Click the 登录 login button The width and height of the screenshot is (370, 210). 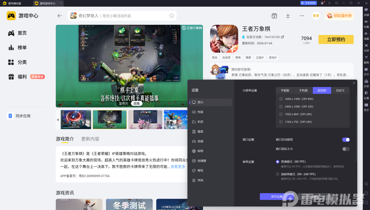pyautogui.click(x=316, y=16)
